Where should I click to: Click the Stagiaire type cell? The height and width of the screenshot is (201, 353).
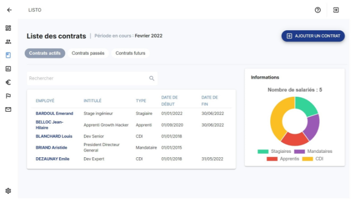144,114
